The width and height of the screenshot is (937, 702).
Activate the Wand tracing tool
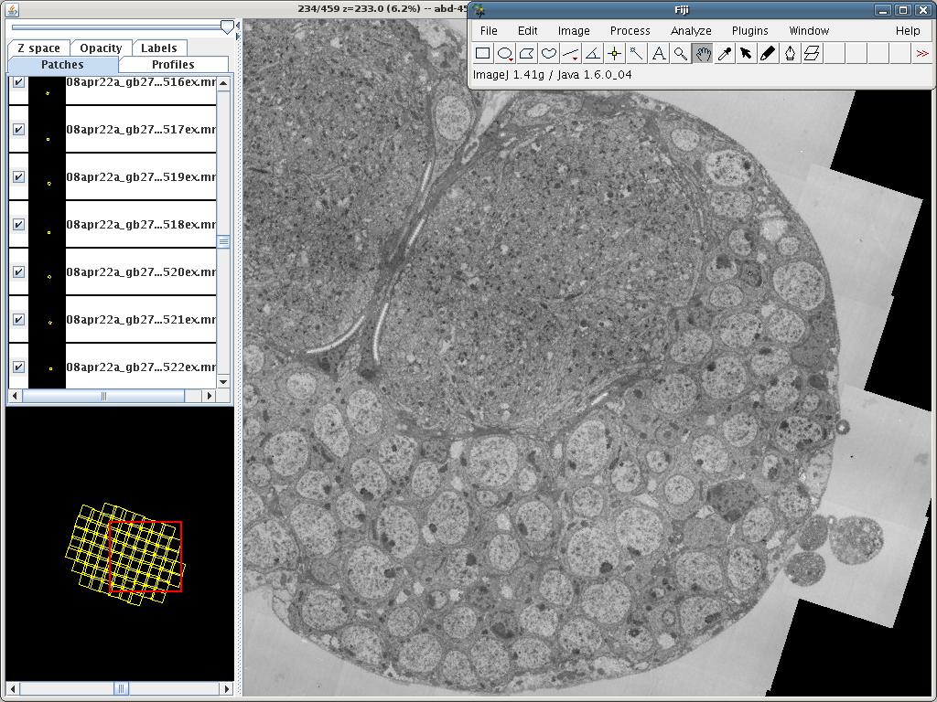tap(636, 54)
